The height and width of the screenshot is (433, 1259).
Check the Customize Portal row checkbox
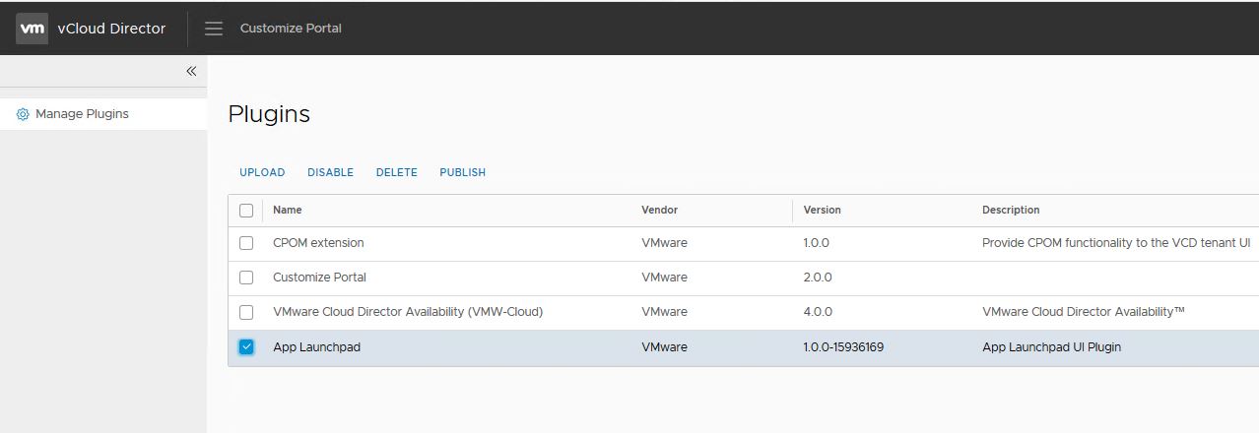[x=246, y=278]
